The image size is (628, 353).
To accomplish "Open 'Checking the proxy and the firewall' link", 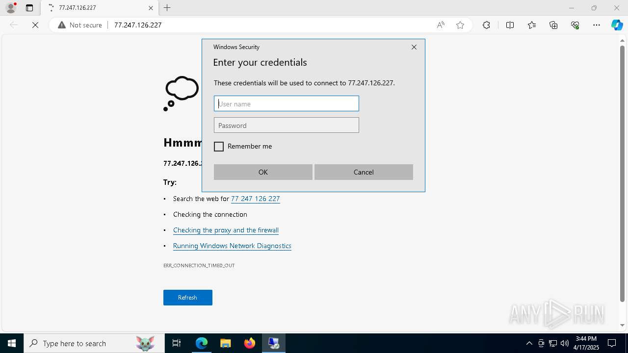I will (226, 230).
